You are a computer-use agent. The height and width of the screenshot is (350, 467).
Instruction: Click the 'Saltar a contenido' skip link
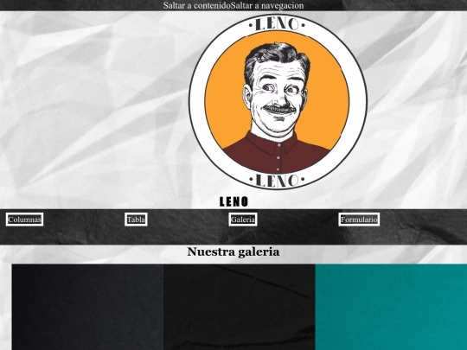[x=197, y=6]
